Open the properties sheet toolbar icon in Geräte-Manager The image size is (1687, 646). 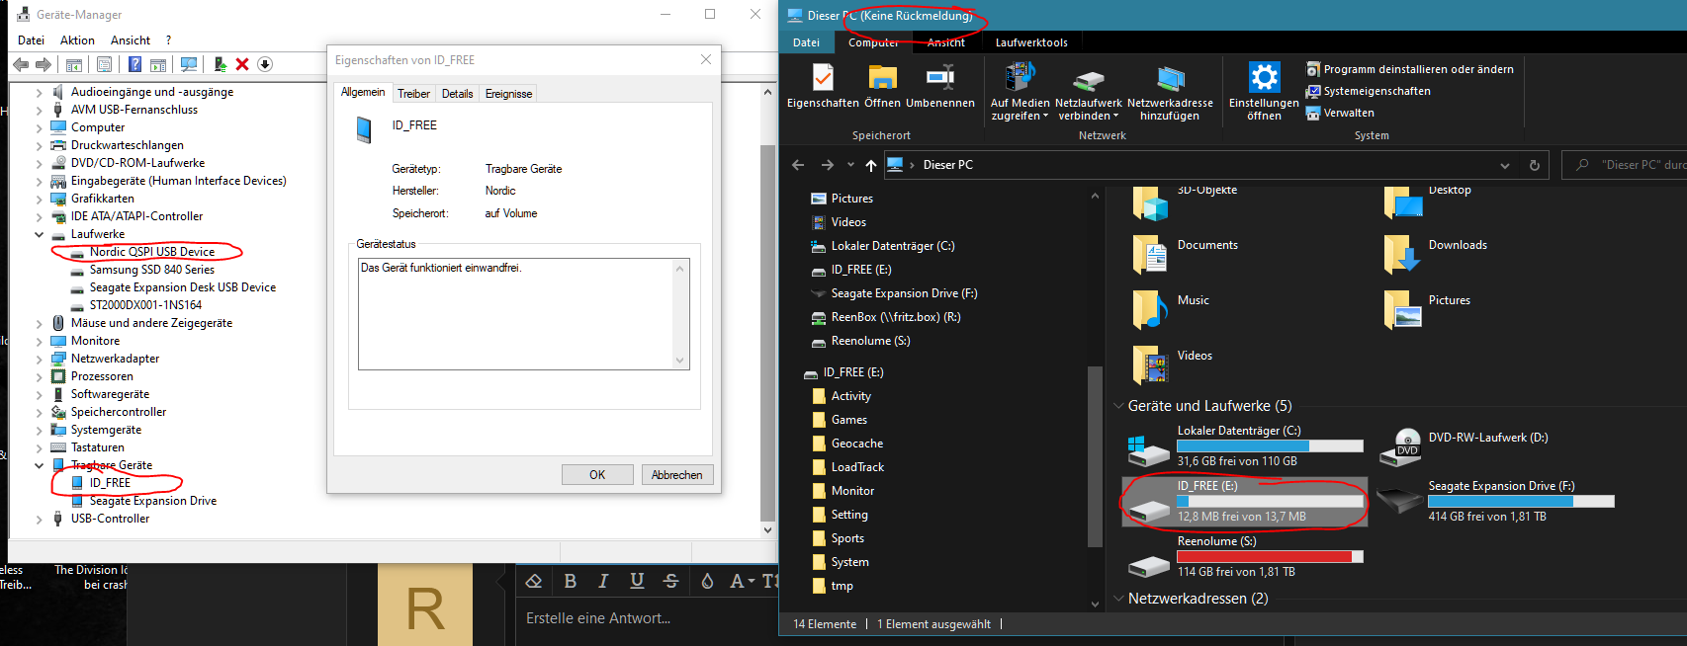point(104,64)
